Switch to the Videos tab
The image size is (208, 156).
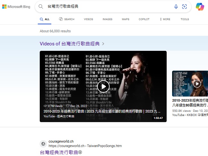[x=88, y=19]
